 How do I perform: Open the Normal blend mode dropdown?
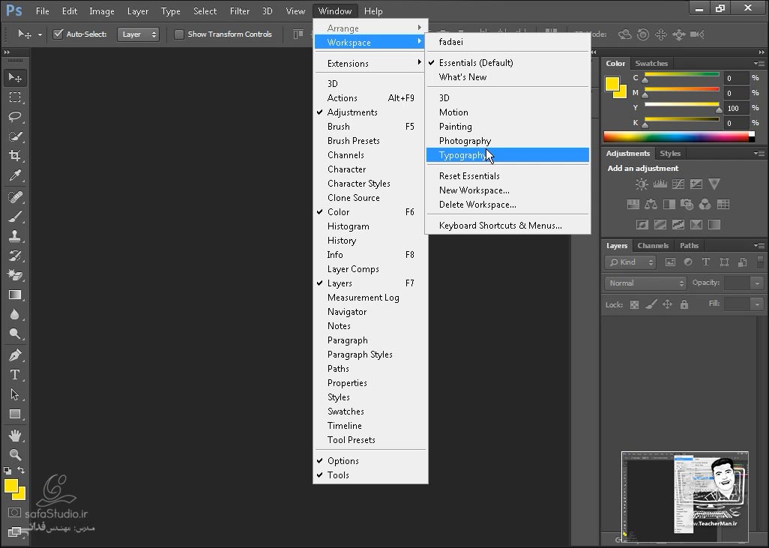tap(645, 283)
